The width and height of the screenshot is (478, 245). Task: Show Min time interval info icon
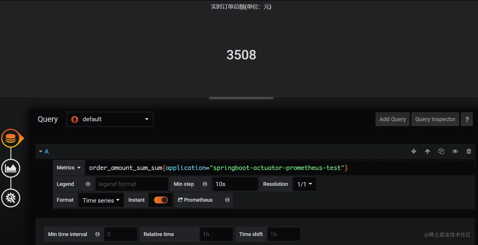pos(98,234)
